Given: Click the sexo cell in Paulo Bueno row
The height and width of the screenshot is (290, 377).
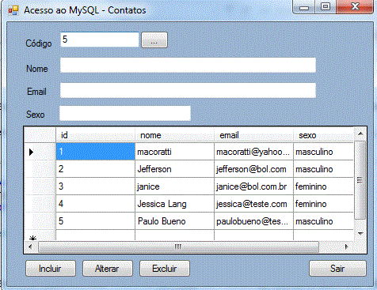Looking at the screenshot, I should 323,221.
